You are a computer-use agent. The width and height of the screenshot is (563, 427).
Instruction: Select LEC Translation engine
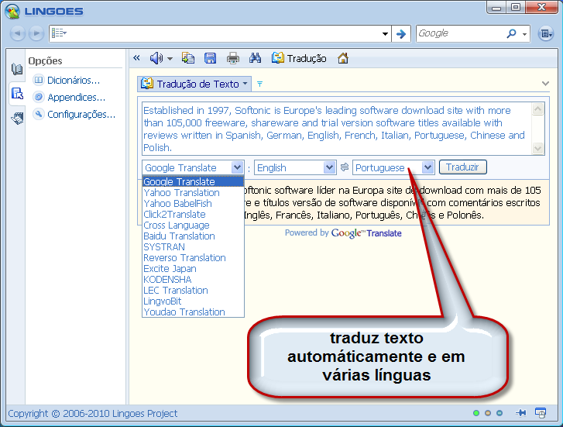pos(193,290)
